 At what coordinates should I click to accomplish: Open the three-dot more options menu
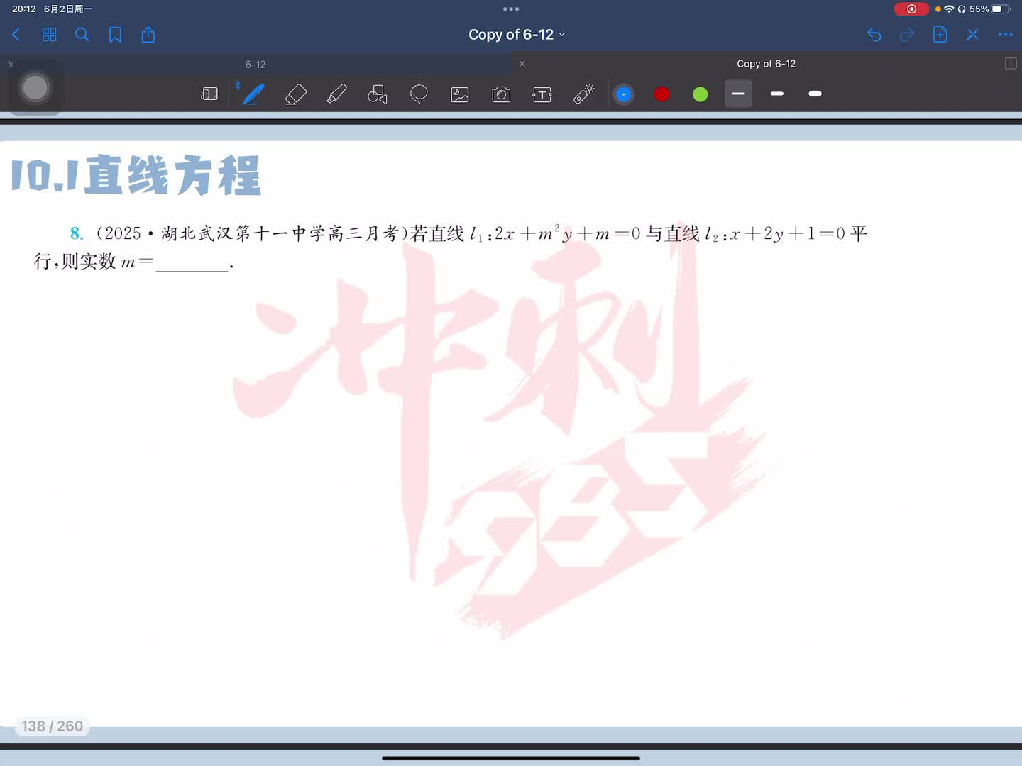point(1006,35)
